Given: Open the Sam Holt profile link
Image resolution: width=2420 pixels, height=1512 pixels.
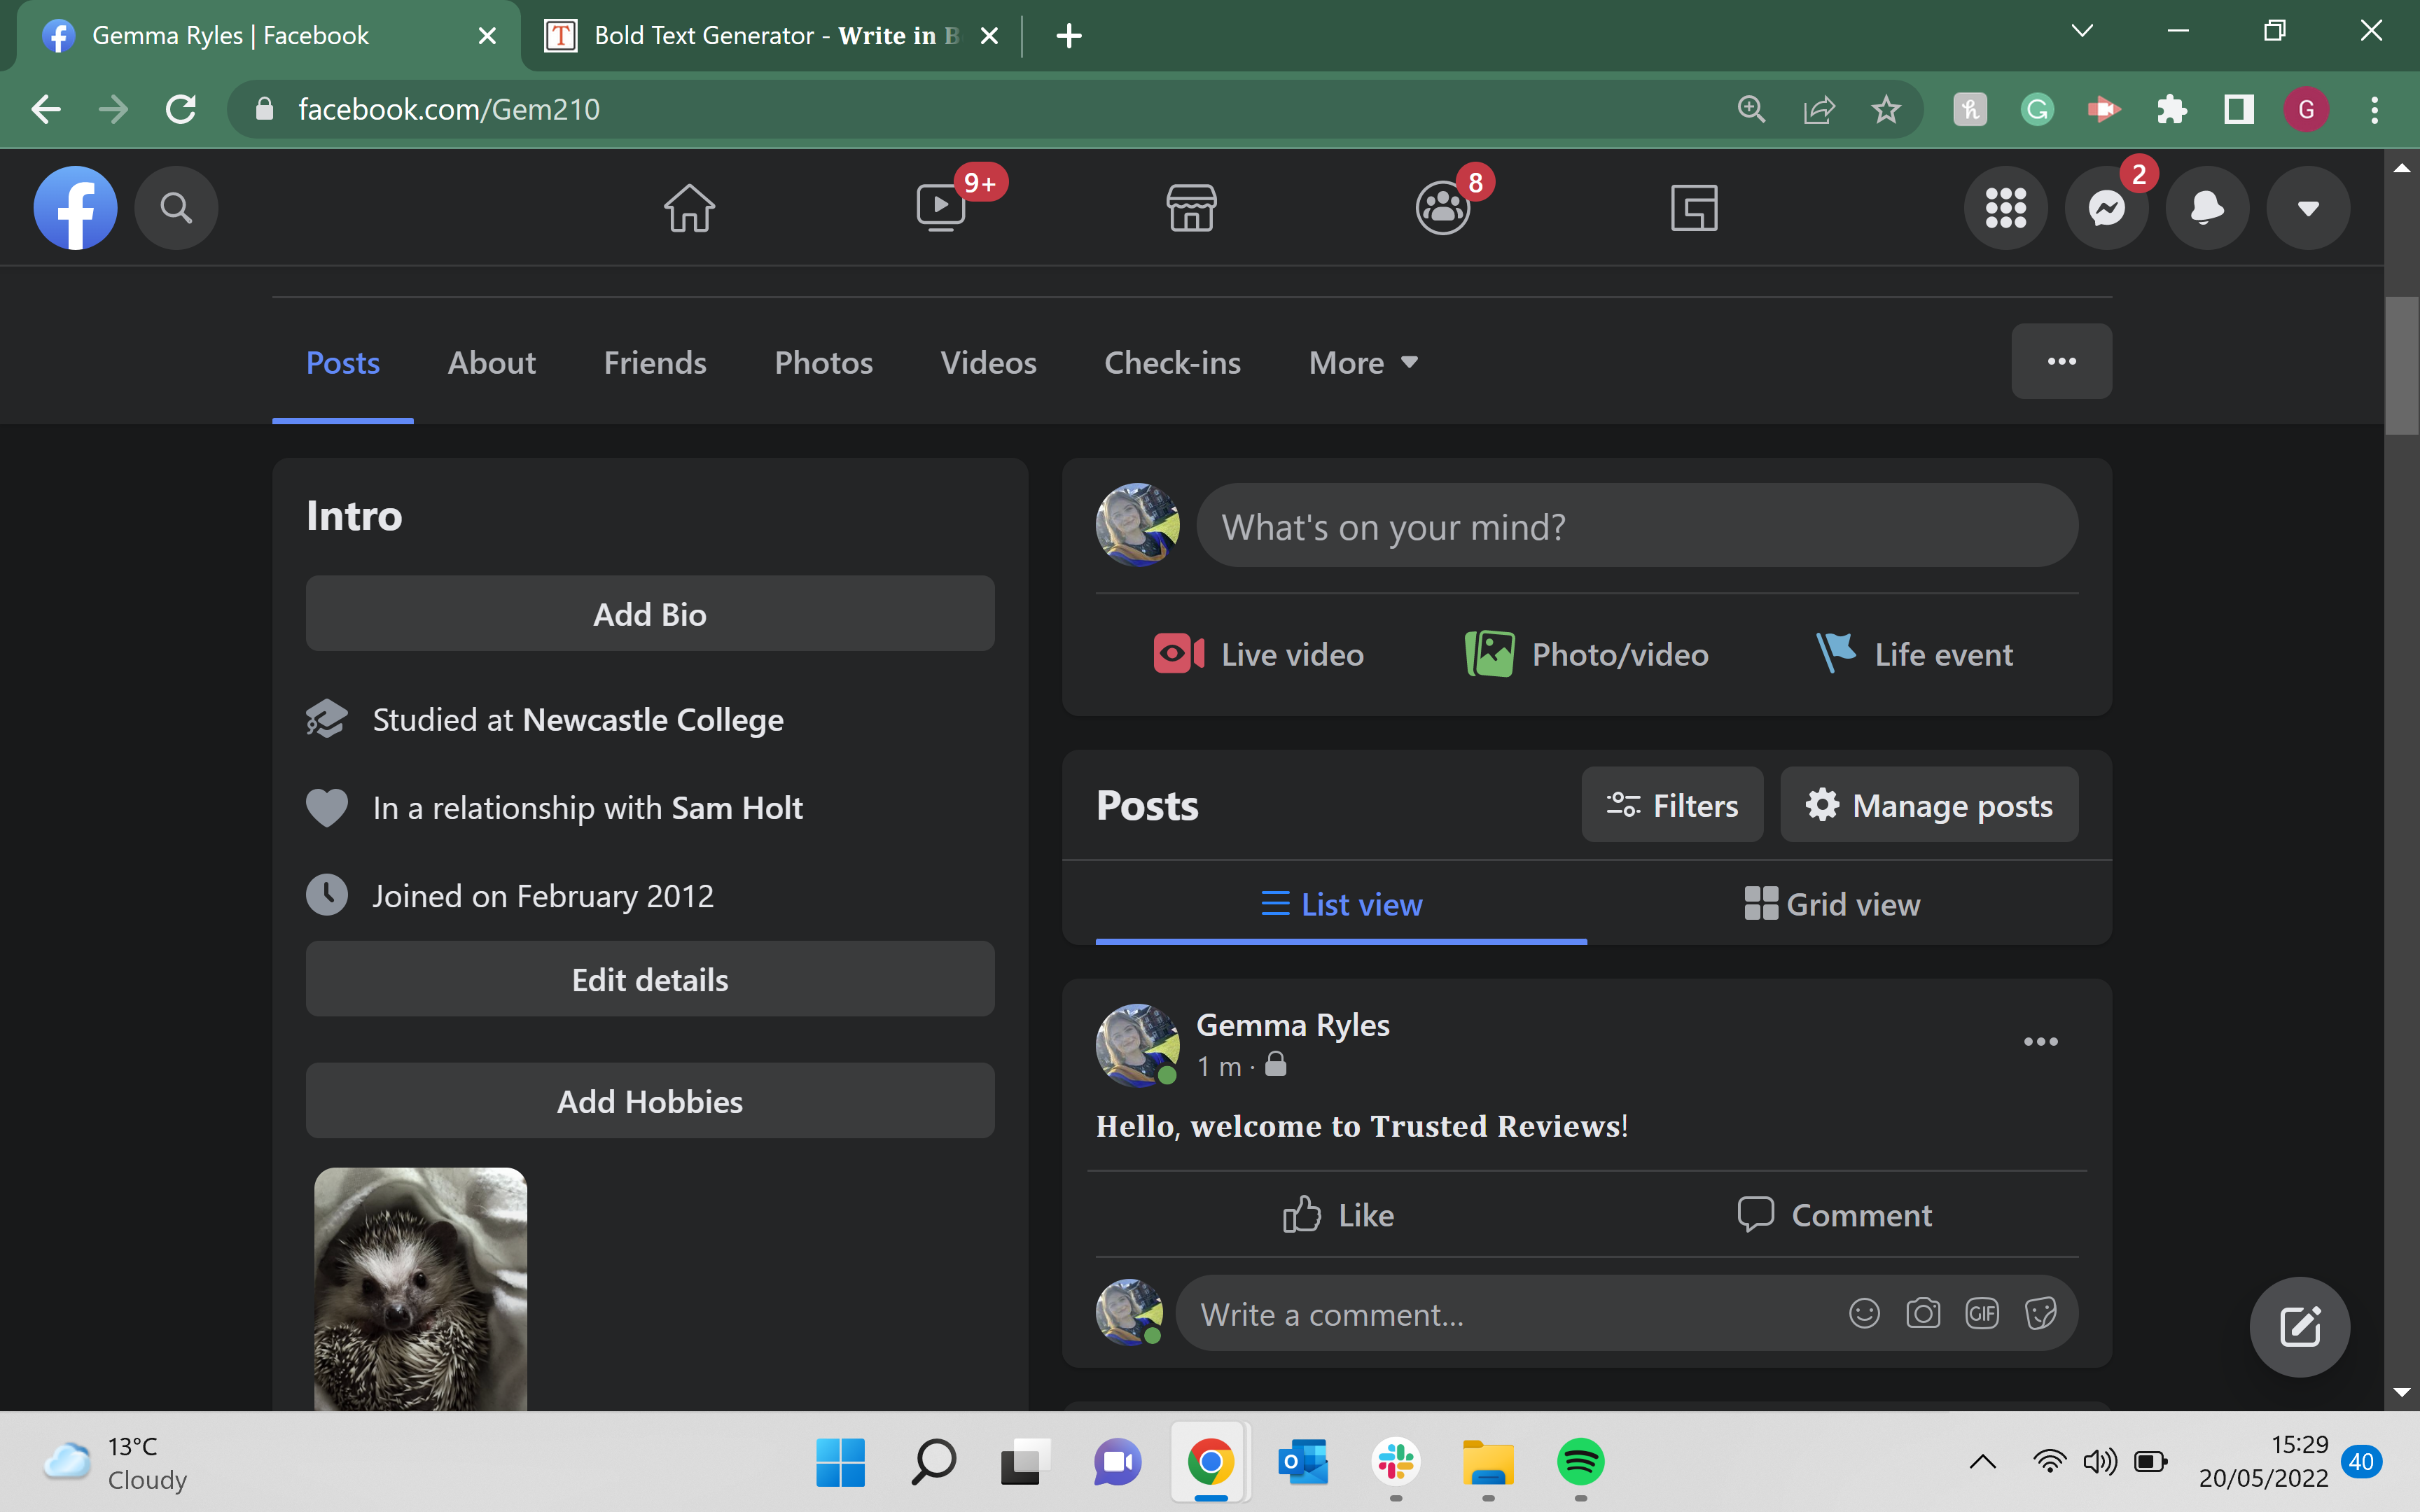Looking at the screenshot, I should click(737, 808).
